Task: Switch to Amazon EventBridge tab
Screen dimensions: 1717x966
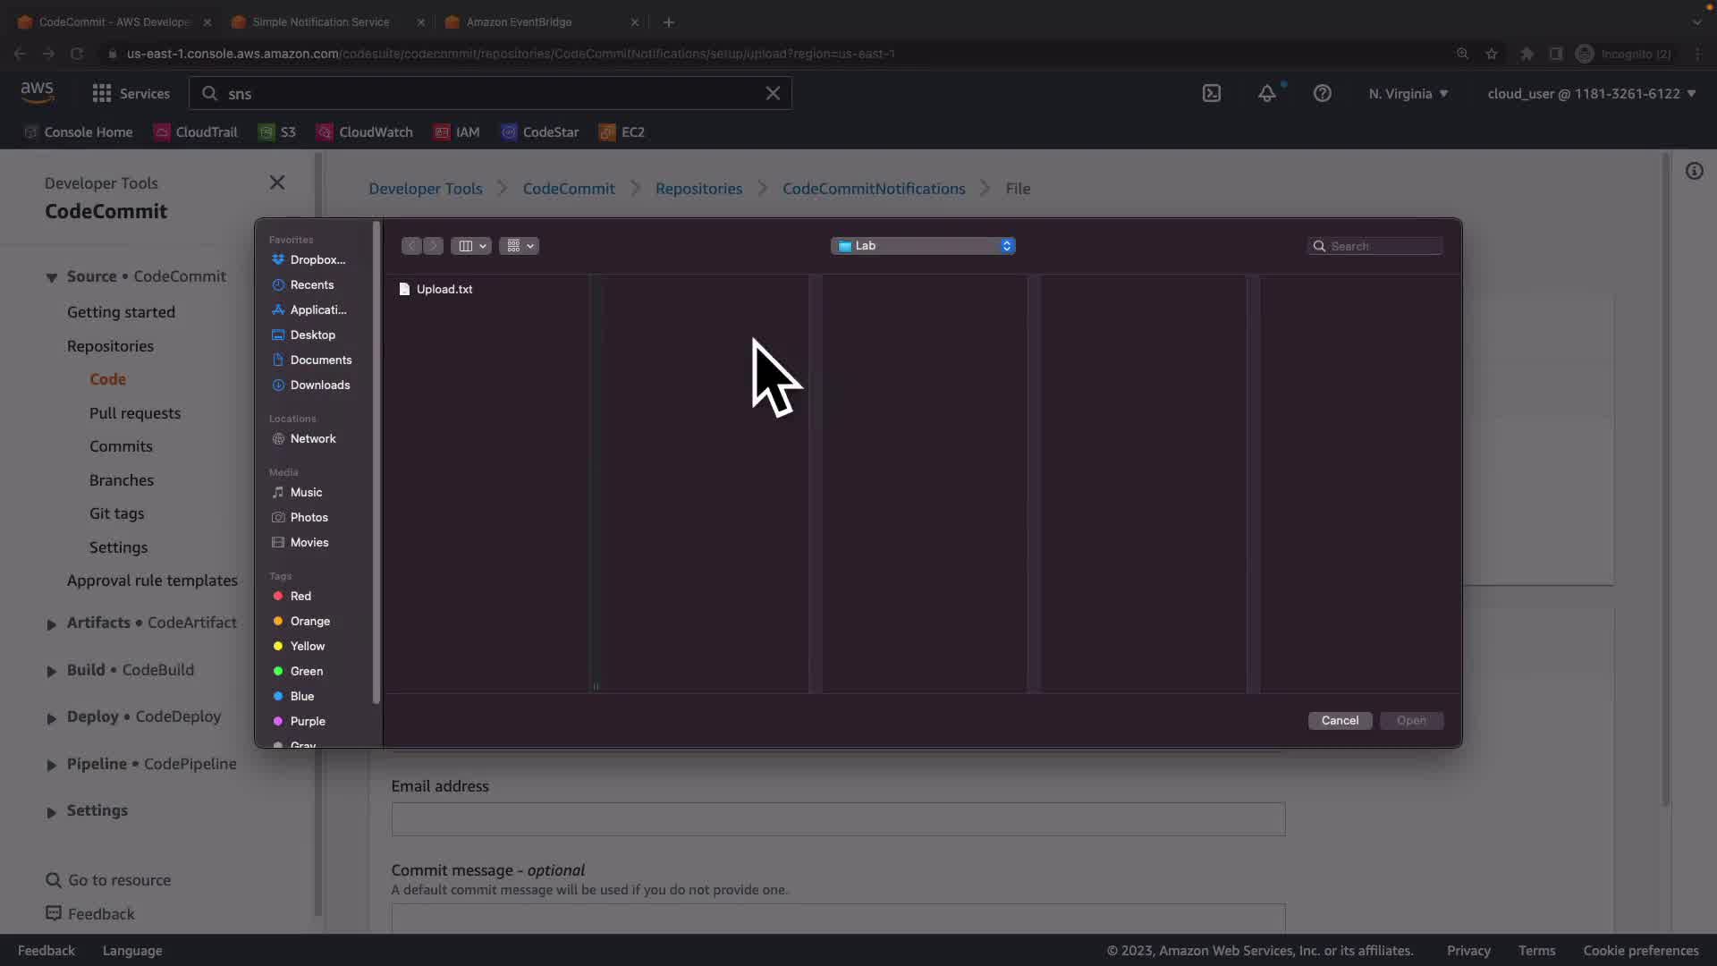Action: pyautogui.click(x=519, y=21)
